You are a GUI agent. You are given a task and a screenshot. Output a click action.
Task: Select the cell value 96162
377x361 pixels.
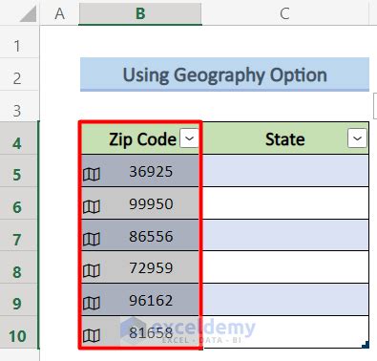click(151, 300)
